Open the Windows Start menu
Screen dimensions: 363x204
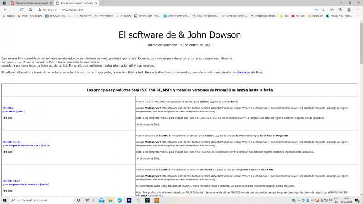[4, 200]
